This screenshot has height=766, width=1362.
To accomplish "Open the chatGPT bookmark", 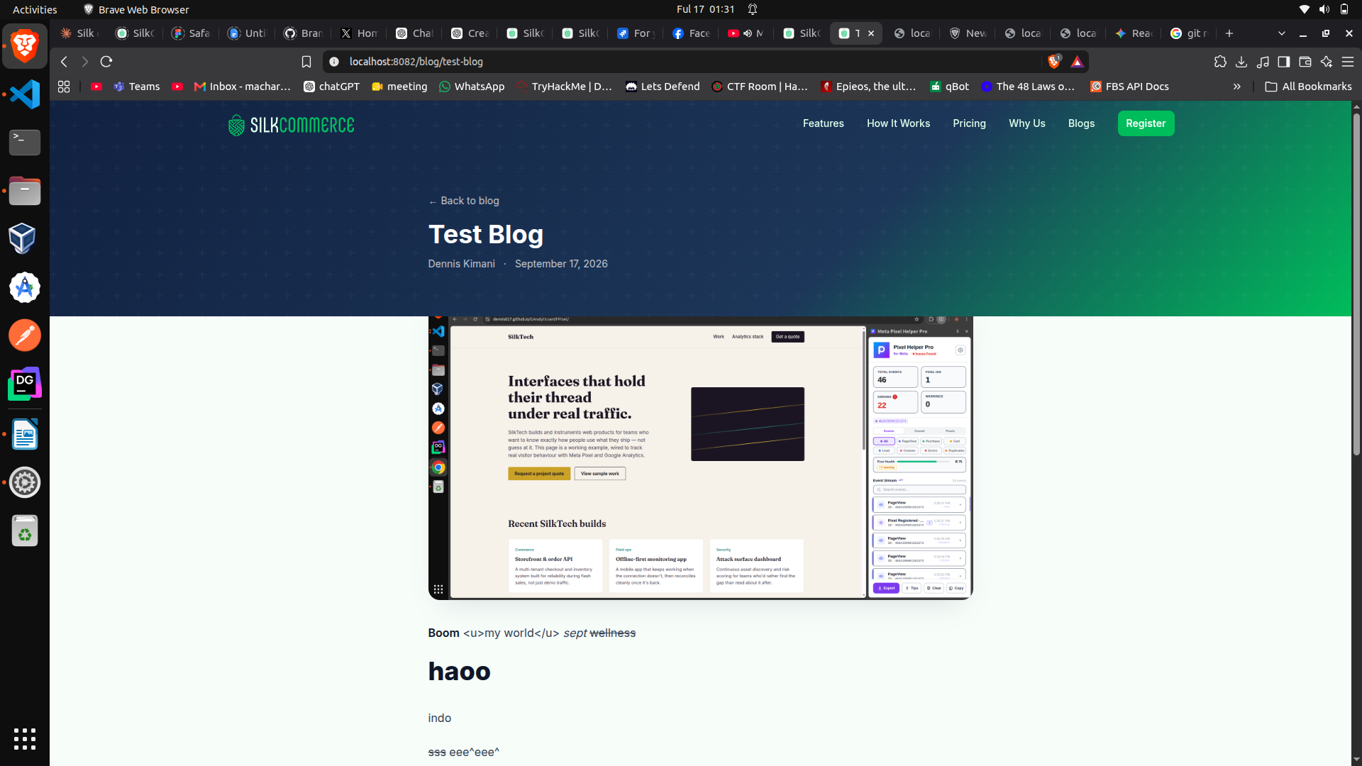I will click(x=331, y=87).
